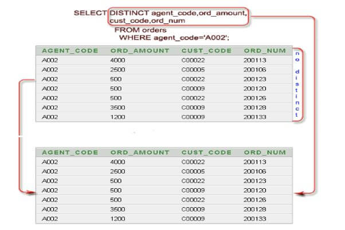Click AGENT_CODE header in the top table
The height and width of the screenshot is (230, 345).
coord(64,50)
